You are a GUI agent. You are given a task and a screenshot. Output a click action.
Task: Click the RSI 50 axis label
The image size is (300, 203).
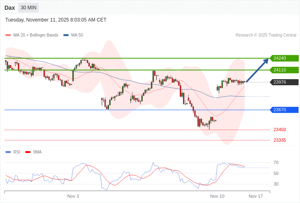coord(276,173)
